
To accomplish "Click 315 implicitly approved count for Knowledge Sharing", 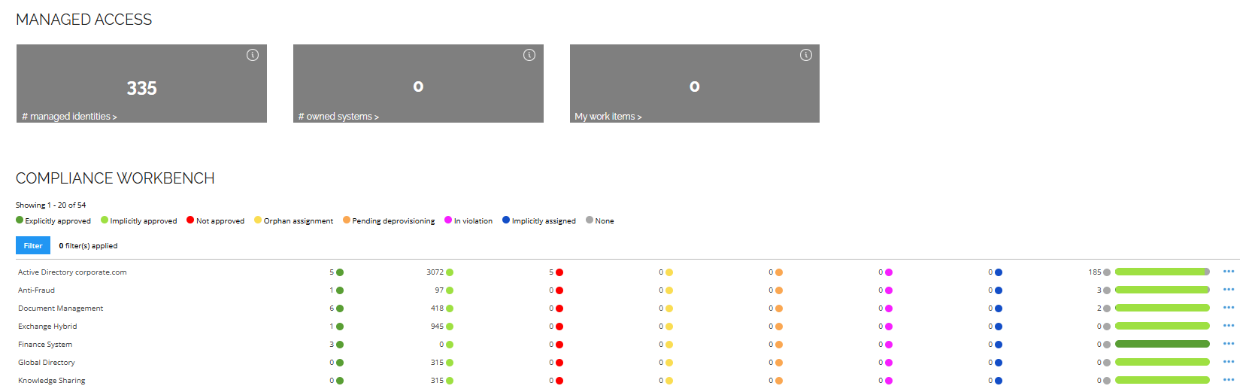I will [x=442, y=381].
